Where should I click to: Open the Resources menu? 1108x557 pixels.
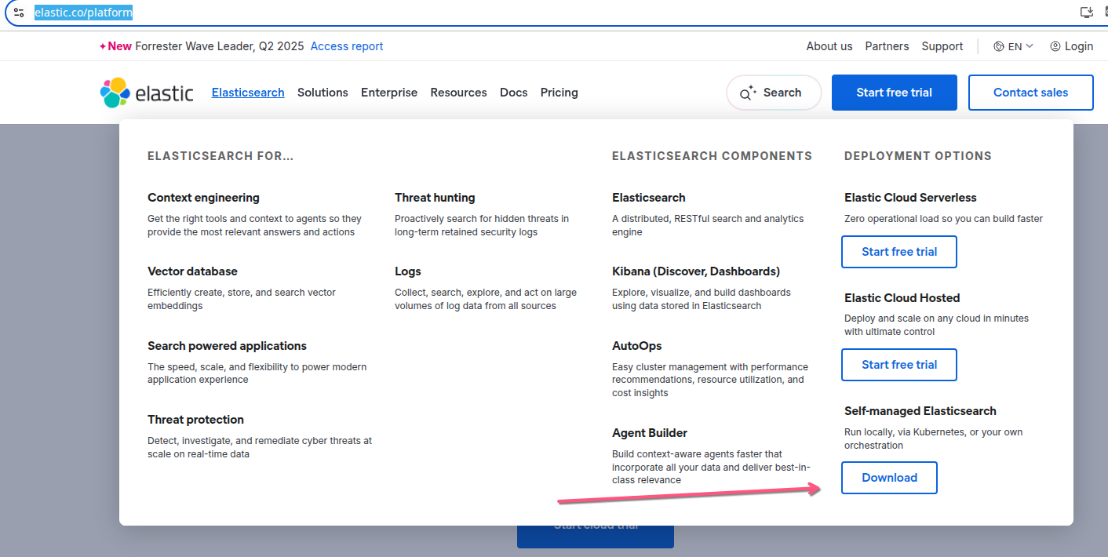(x=458, y=93)
